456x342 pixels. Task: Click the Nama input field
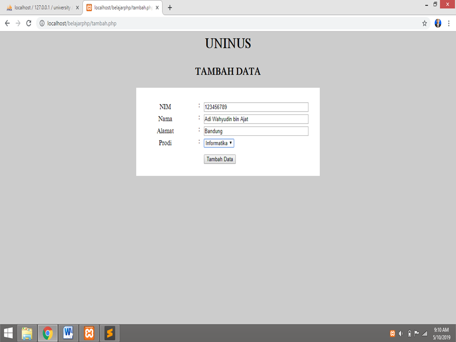pyautogui.click(x=256, y=119)
